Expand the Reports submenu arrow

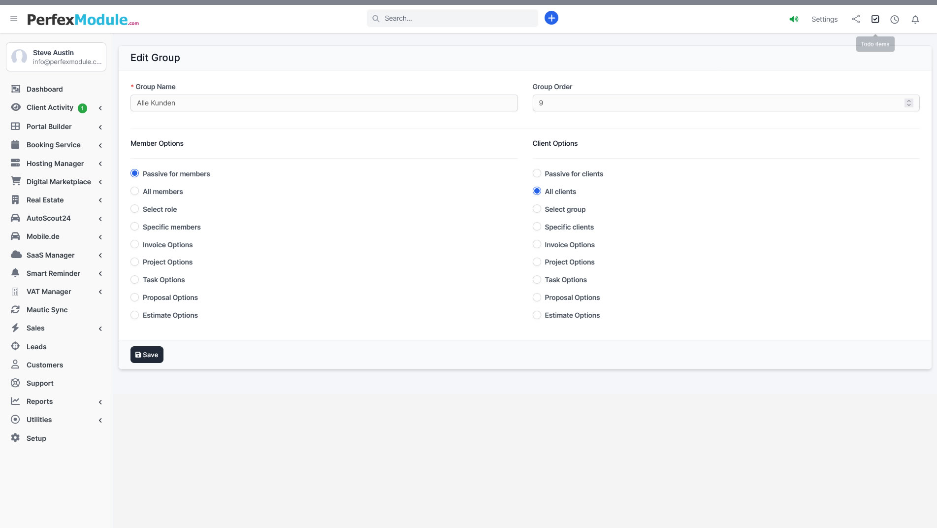(x=100, y=402)
